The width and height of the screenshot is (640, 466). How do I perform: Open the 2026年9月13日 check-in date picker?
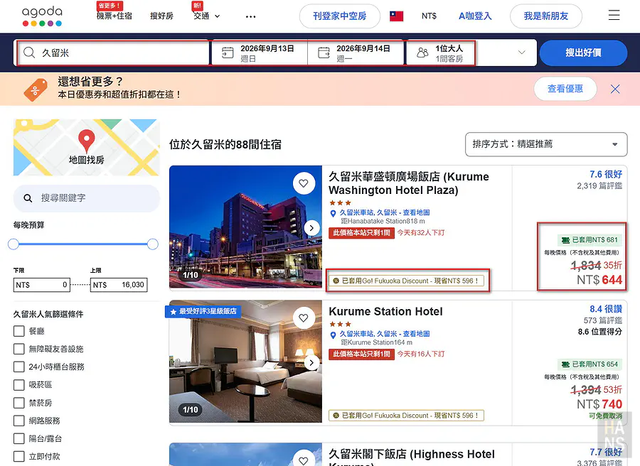[x=259, y=53]
